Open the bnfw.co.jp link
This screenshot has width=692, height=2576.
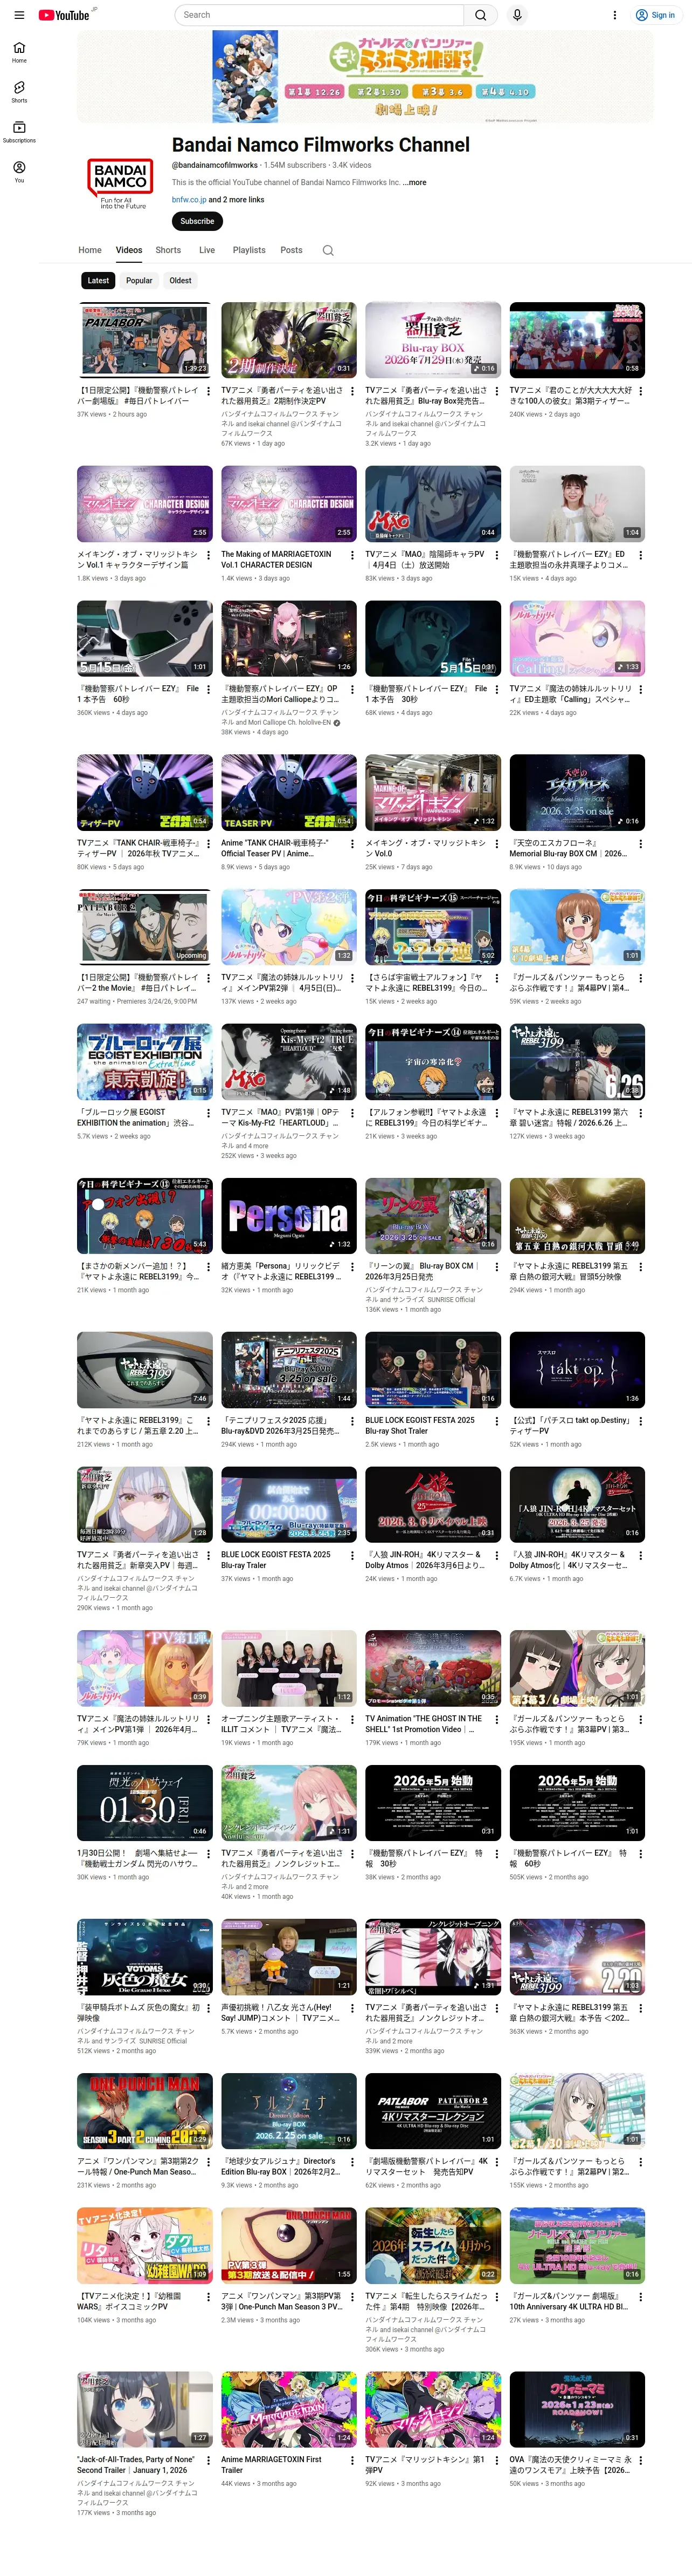189,200
